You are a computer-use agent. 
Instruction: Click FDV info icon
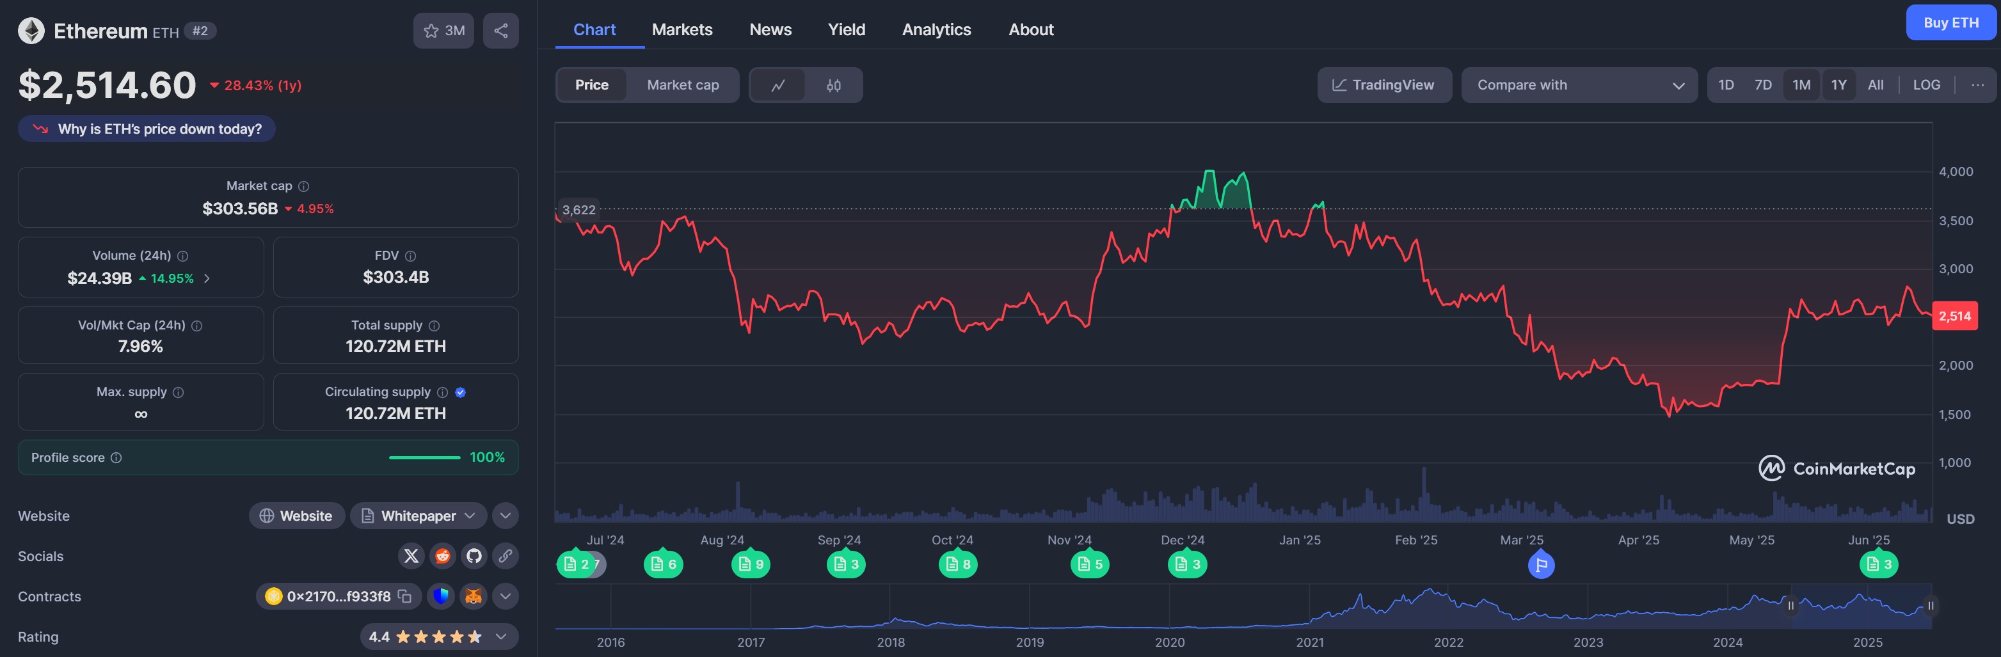coord(410,257)
